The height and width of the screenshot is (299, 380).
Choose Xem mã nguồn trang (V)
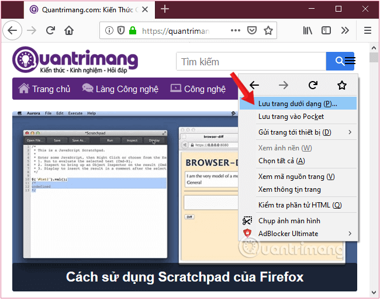pos(298,177)
